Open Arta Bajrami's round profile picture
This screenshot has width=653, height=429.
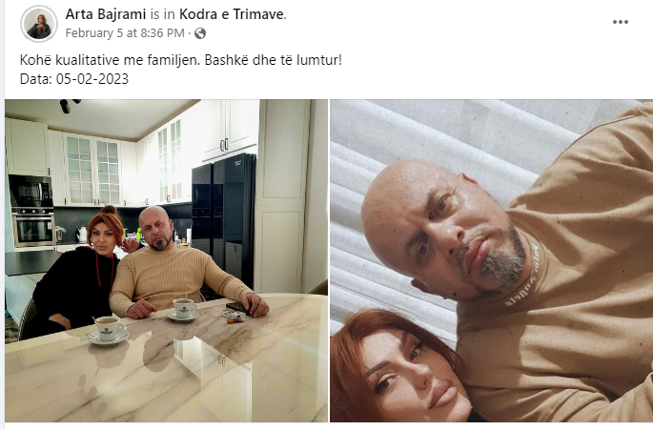(x=39, y=24)
